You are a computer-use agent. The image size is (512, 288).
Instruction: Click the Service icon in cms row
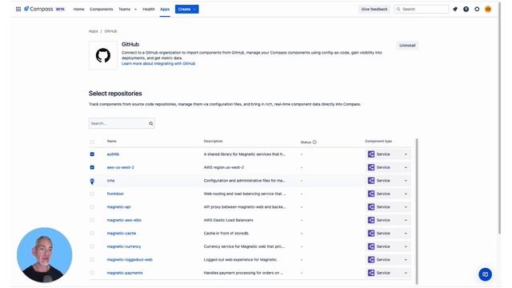click(371, 181)
